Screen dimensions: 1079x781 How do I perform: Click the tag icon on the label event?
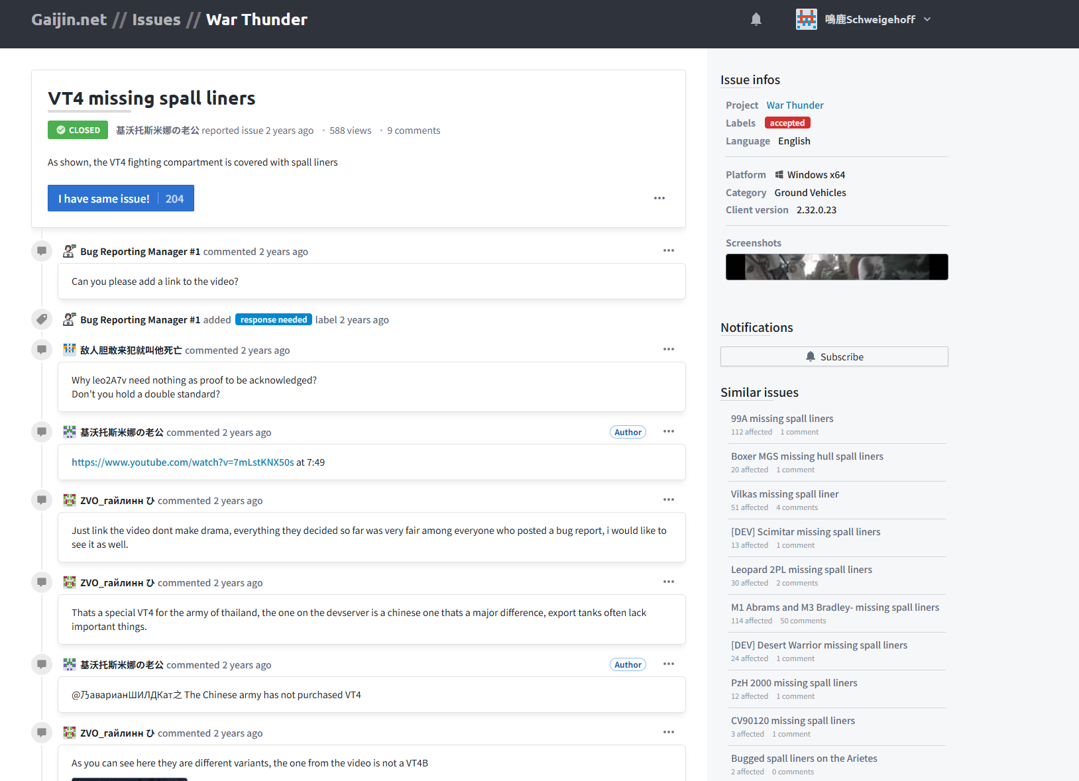[x=42, y=319]
